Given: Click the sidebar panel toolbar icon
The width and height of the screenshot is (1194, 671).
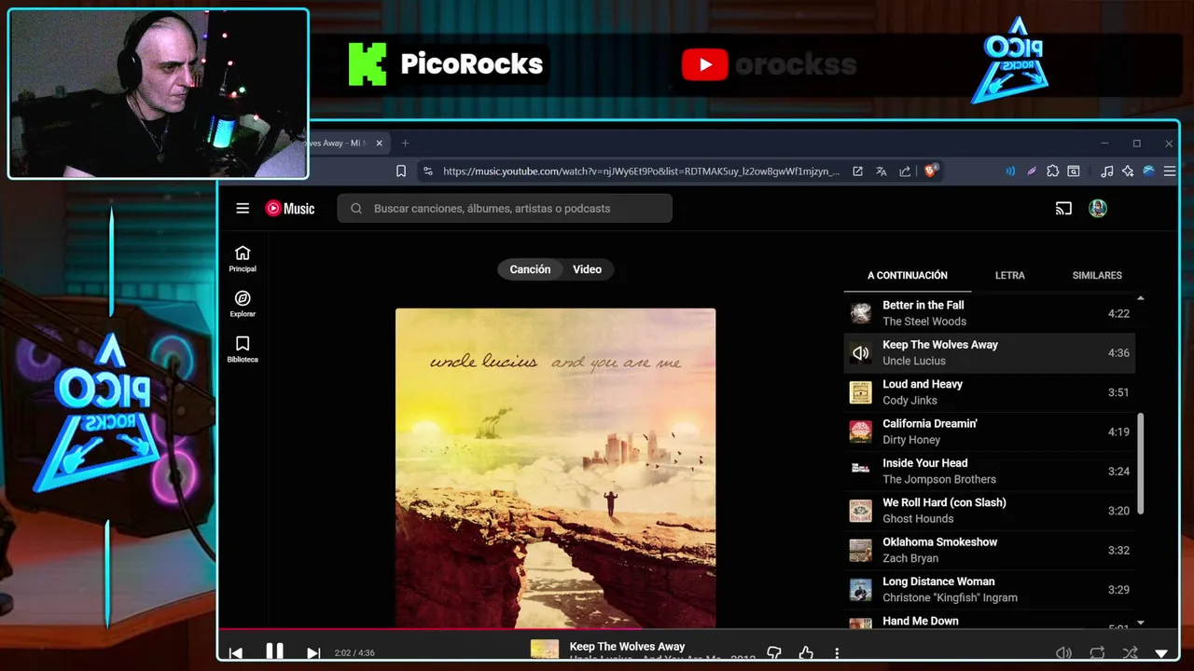Looking at the screenshot, I should coord(1074,171).
